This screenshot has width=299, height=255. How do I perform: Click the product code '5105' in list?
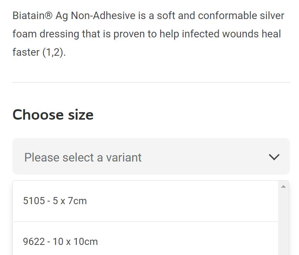coord(34,201)
